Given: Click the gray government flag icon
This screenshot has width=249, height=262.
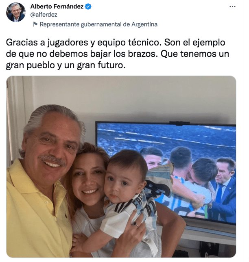Looking at the screenshot, I should pyautogui.click(x=35, y=24).
